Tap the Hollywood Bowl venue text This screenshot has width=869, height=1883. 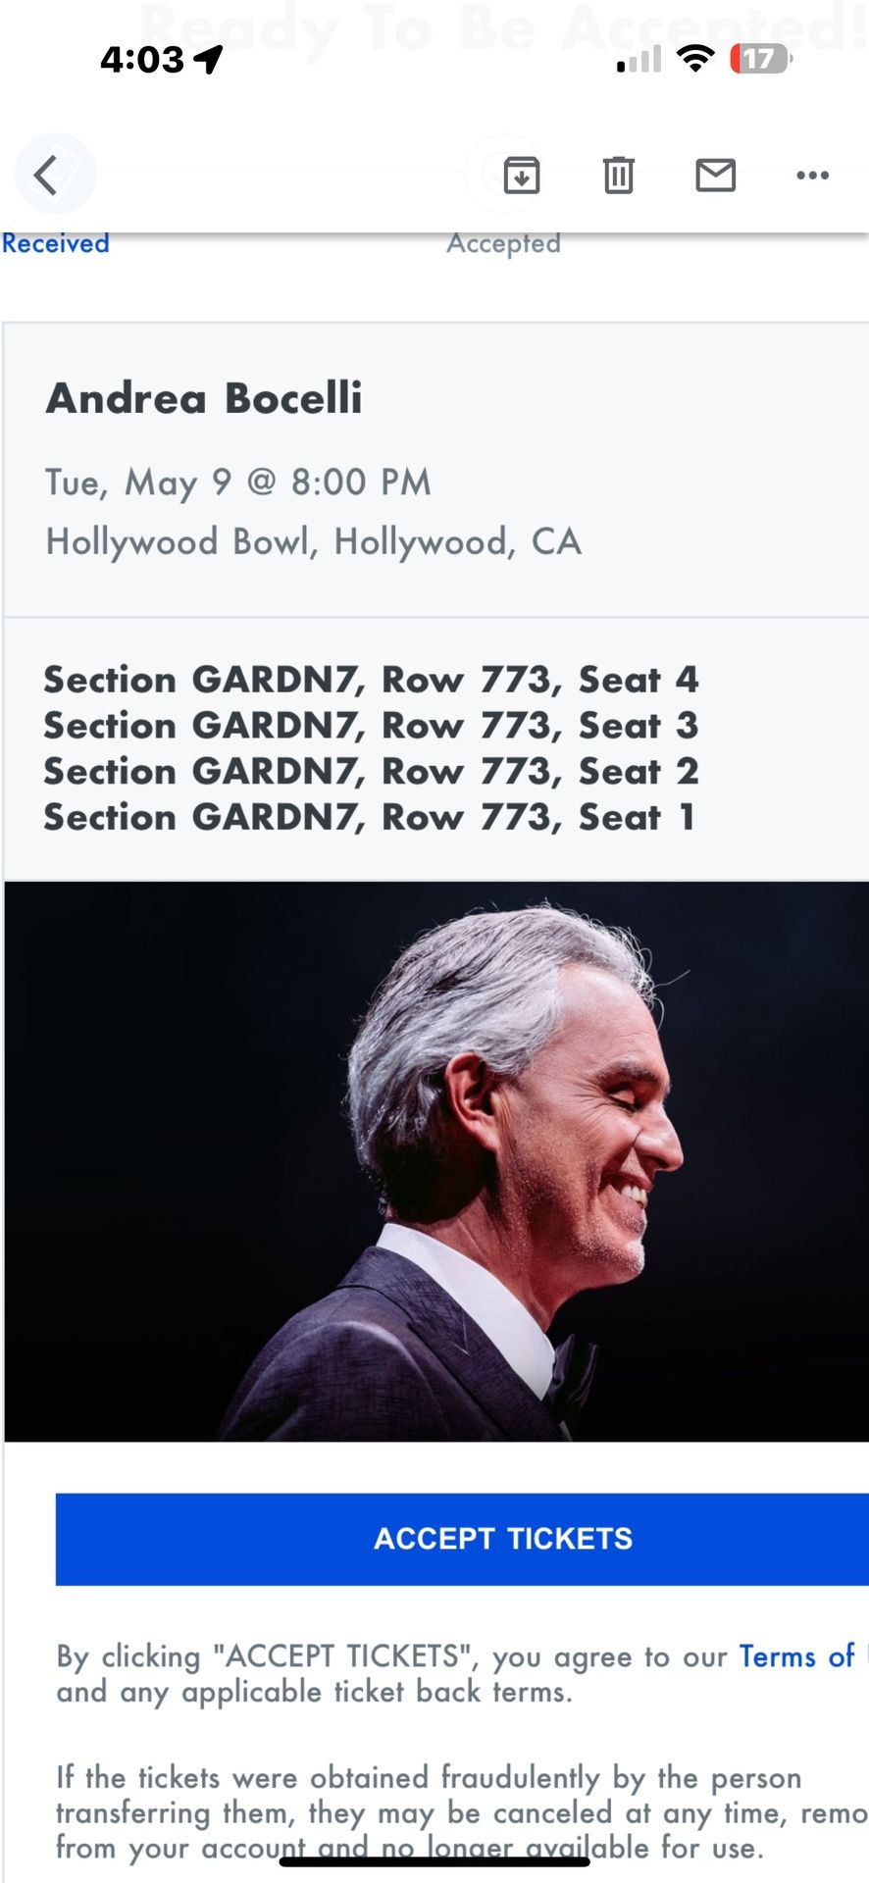[x=312, y=540]
